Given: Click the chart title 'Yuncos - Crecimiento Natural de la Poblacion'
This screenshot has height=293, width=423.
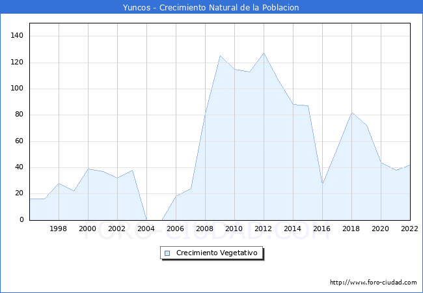Looking at the screenshot, I should [x=211, y=7].
